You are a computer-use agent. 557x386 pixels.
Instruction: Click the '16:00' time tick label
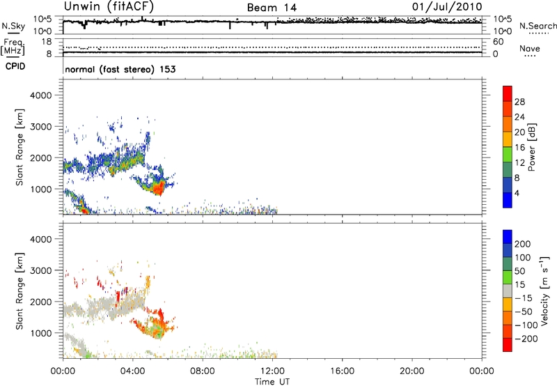342,371
